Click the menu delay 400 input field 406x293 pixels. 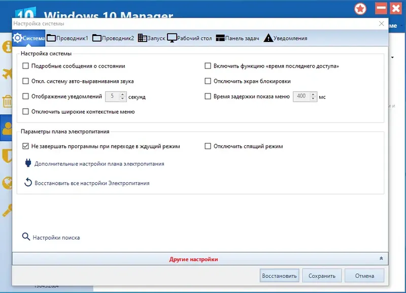pyautogui.click(x=301, y=96)
